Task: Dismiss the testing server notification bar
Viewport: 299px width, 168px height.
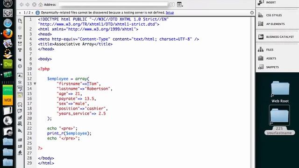Action: (252, 13)
